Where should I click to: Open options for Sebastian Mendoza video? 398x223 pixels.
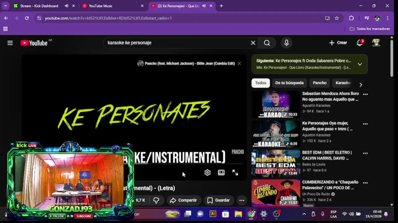pyautogui.click(x=365, y=94)
